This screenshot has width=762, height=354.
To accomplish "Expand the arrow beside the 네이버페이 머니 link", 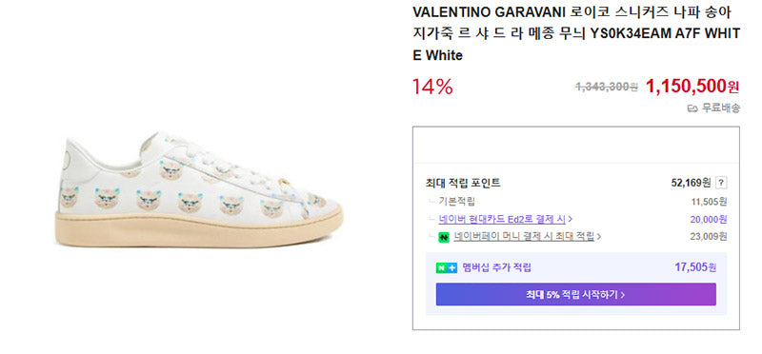I will tap(599, 237).
